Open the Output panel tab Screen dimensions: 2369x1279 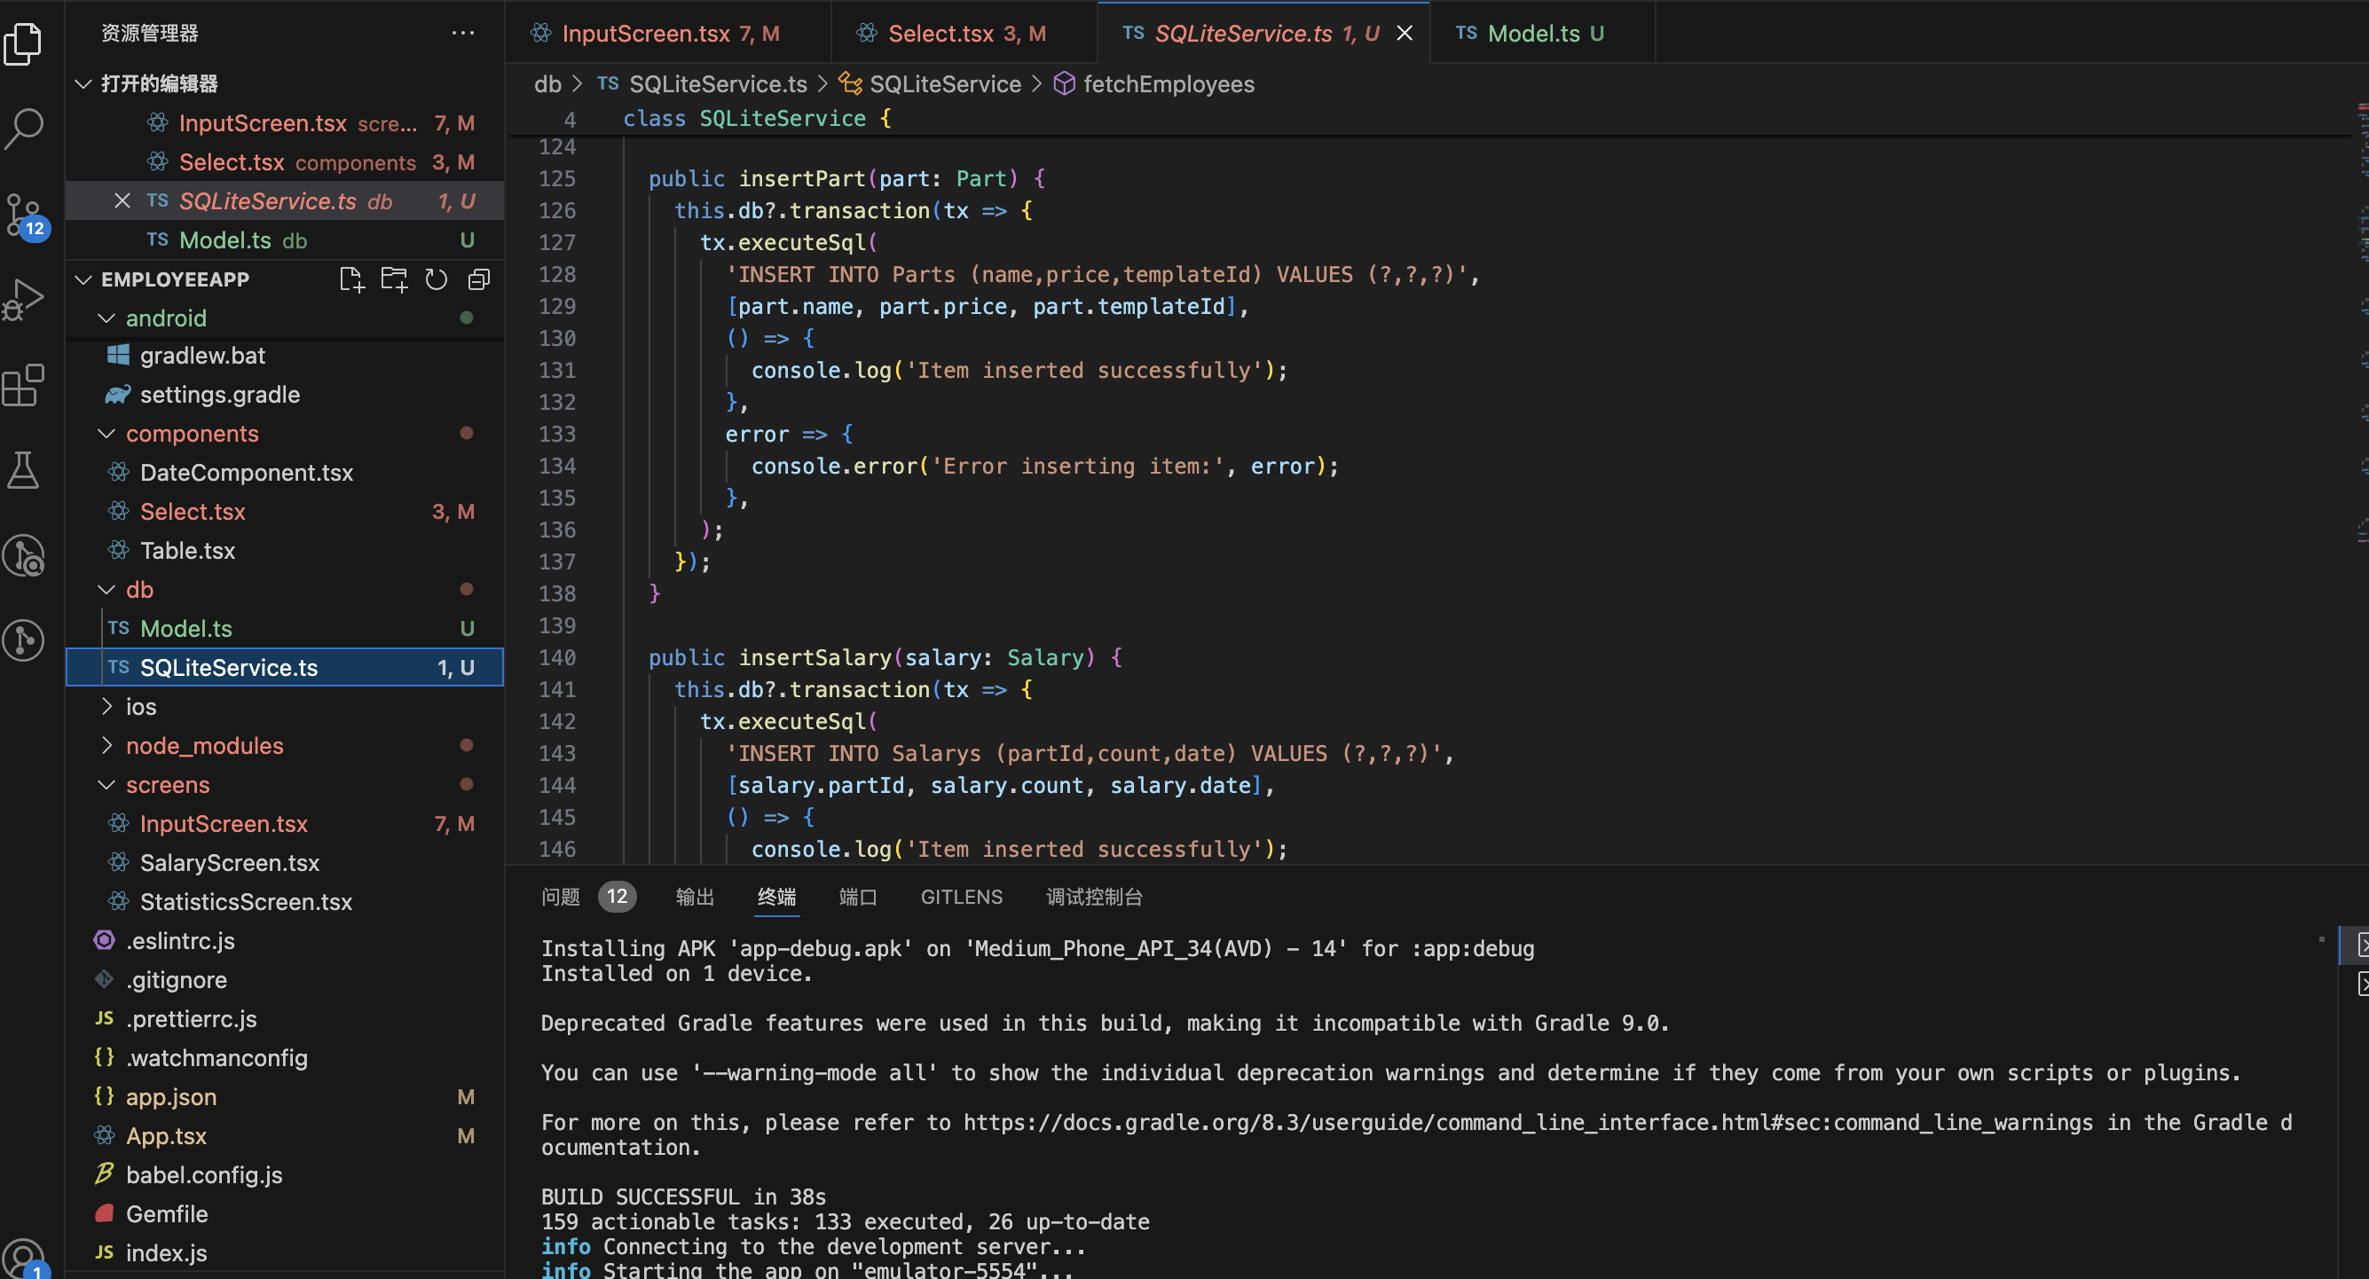tap(696, 897)
